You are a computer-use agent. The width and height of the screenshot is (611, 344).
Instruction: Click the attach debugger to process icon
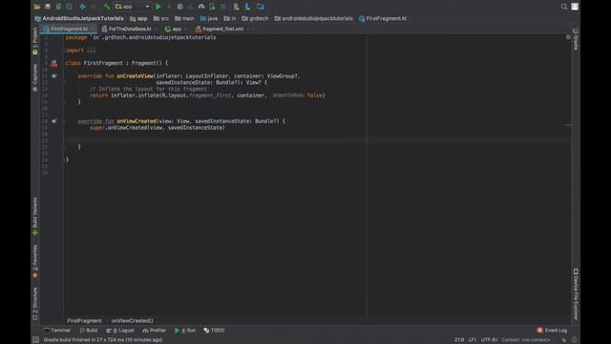click(x=212, y=7)
